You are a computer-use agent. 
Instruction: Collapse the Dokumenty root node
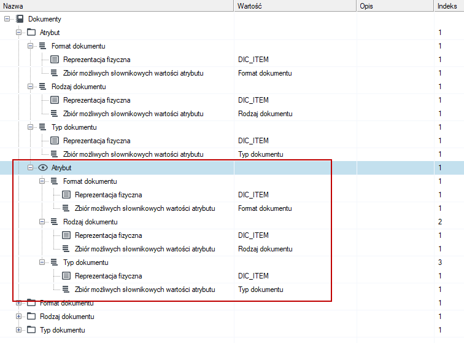[x=7, y=19]
